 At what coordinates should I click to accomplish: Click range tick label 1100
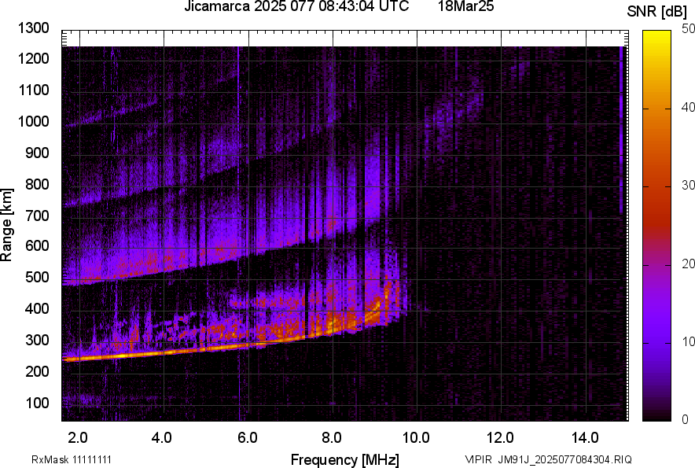pyautogui.click(x=33, y=90)
